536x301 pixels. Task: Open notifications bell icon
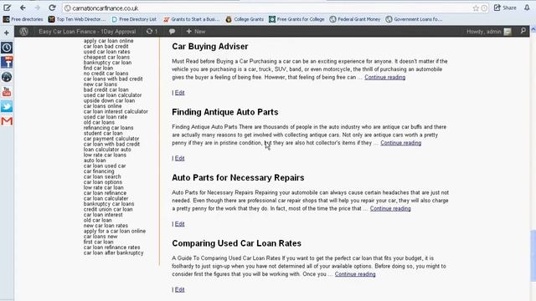pos(527,8)
